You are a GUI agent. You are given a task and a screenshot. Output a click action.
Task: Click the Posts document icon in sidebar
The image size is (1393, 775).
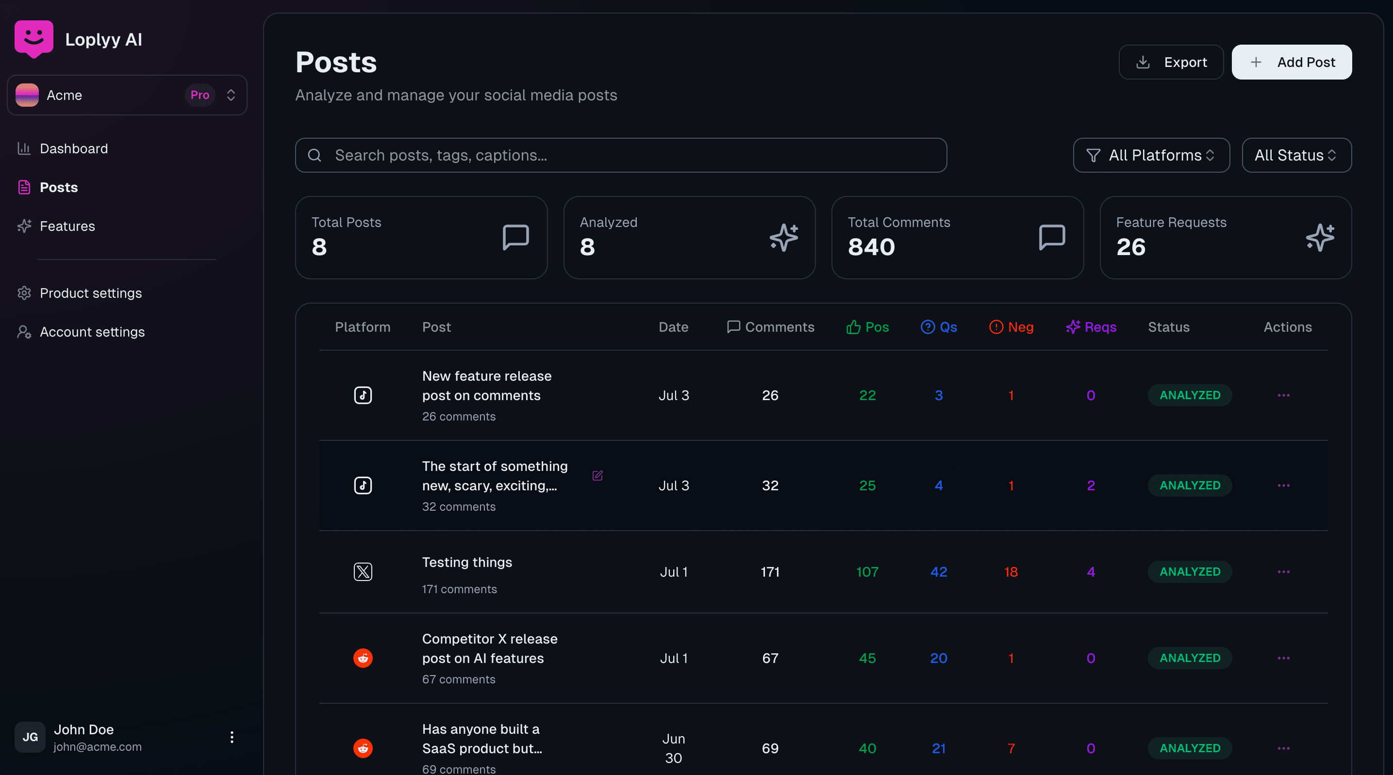coord(24,188)
